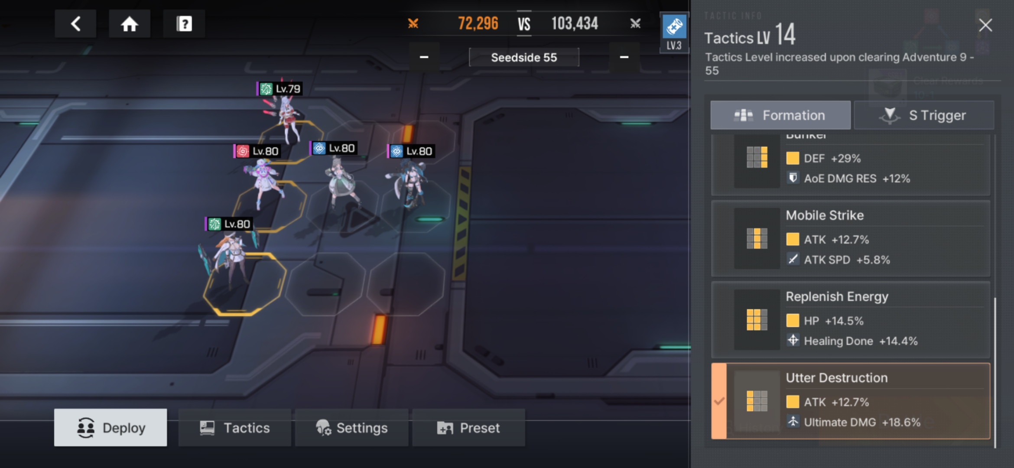Click the formation list scrollbar
Screen dimensions: 1014x468
click(x=995, y=373)
